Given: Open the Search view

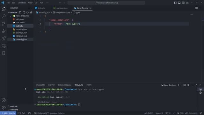Looking at the screenshot, I should (4, 16).
